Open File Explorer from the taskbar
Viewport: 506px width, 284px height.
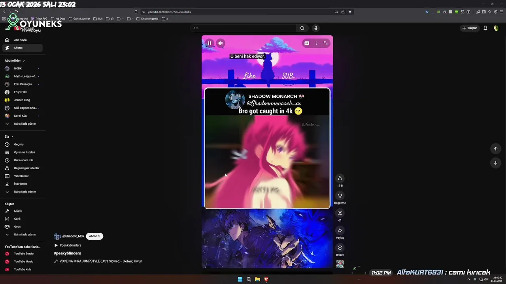pyautogui.click(x=257, y=279)
